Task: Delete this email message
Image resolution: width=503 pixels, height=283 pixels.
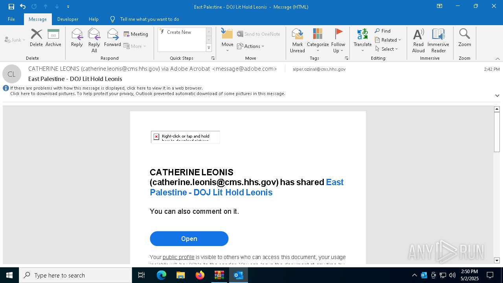Action: 36,38
